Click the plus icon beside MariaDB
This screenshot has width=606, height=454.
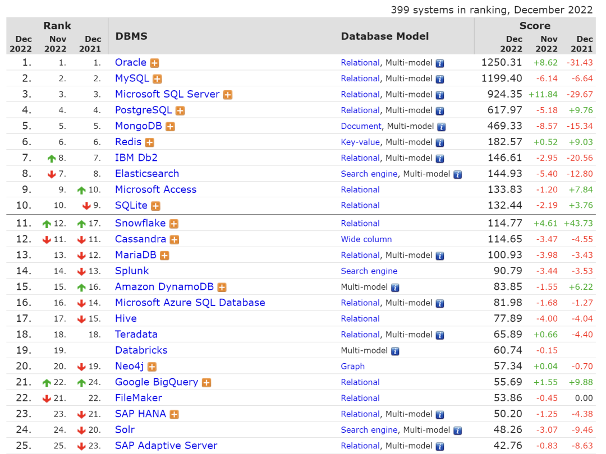pos(164,256)
